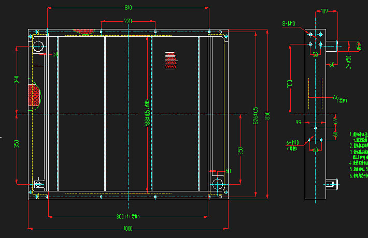368x238 pixels.
Task: Select the red hatched fin detail section
Action: click(171, 60)
